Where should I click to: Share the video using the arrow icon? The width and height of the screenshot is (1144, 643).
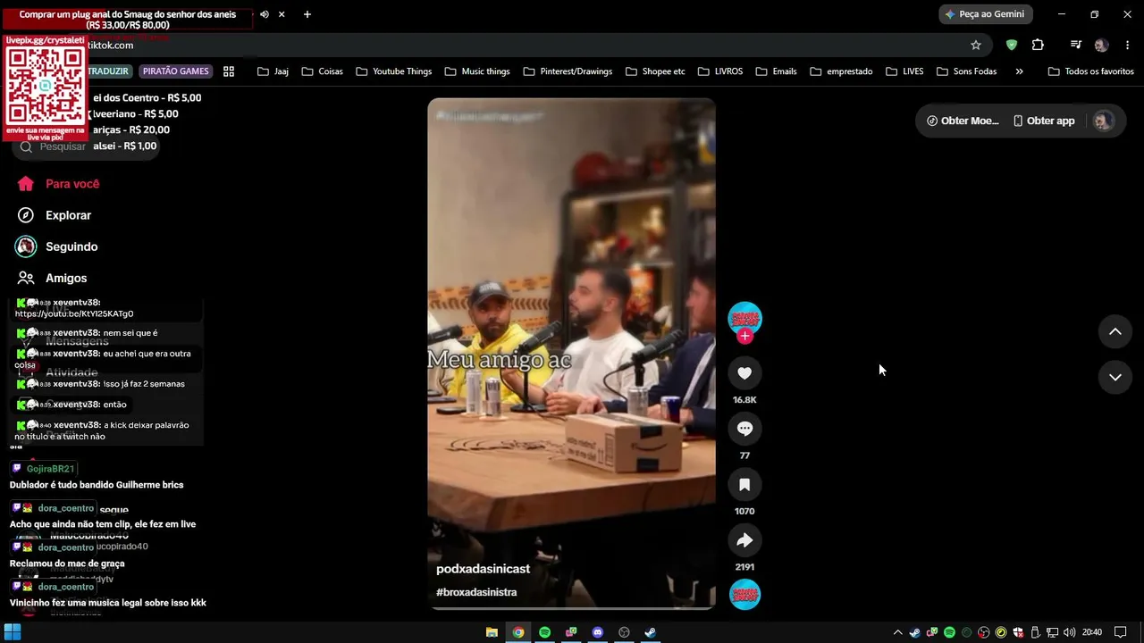[744, 540]
